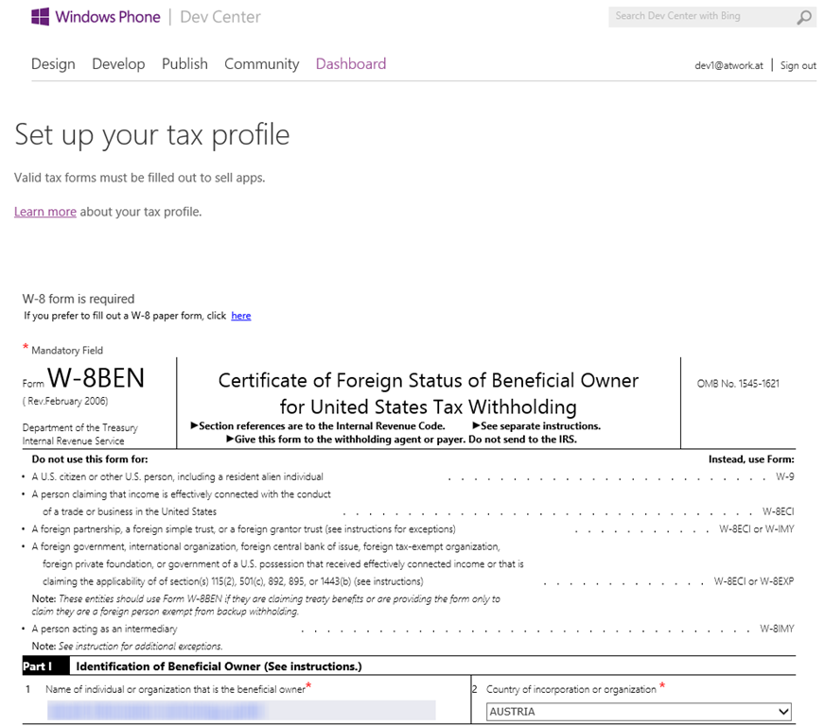Screen dimensions: 825x726
Task: Click the Dev Center header title
Action: (x=220, y=17)
